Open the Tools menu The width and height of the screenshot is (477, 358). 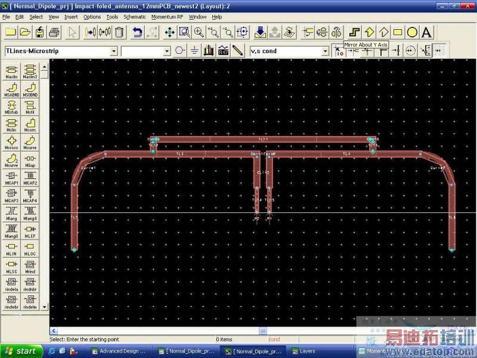click(112, 17)
